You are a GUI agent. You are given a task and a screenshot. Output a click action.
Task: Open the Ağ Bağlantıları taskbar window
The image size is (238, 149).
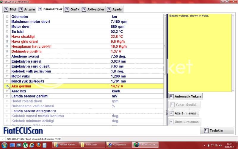(x=118, y=145)
